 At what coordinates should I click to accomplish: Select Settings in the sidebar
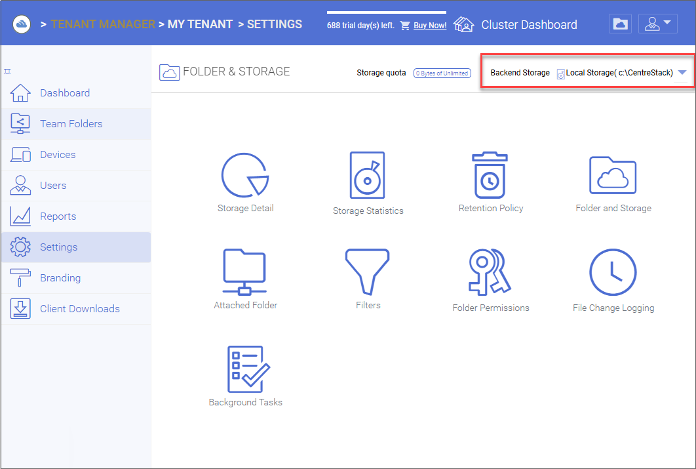click(76, 247)
